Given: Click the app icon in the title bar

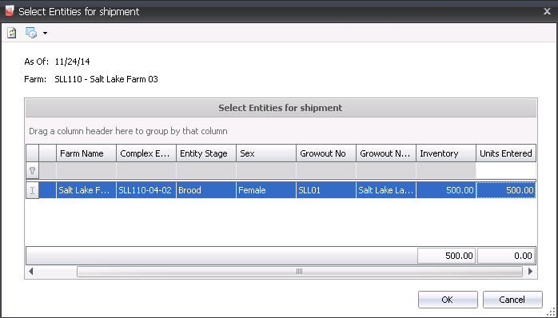Looking at the screenshot, I should point(10,11).
